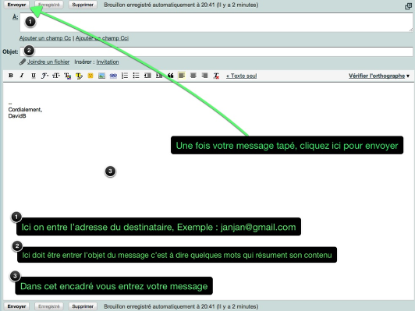Center align the text

click(x=193, y=76)
